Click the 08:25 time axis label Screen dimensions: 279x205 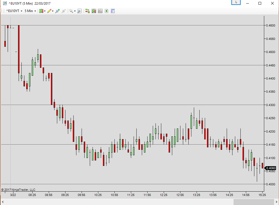click(x=32, y=195)
